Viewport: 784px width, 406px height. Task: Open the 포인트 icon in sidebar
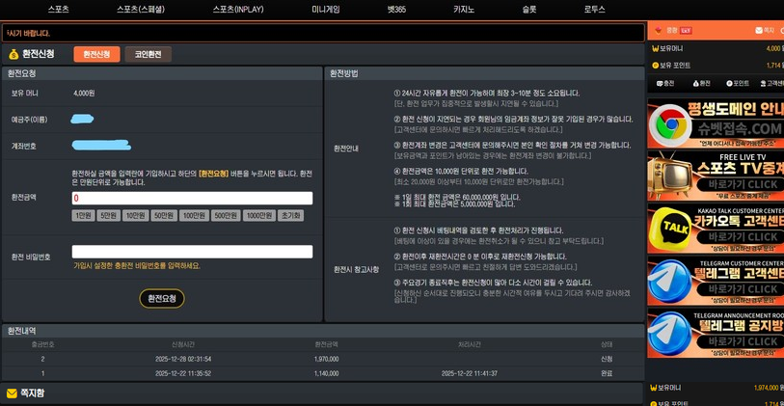737,84
